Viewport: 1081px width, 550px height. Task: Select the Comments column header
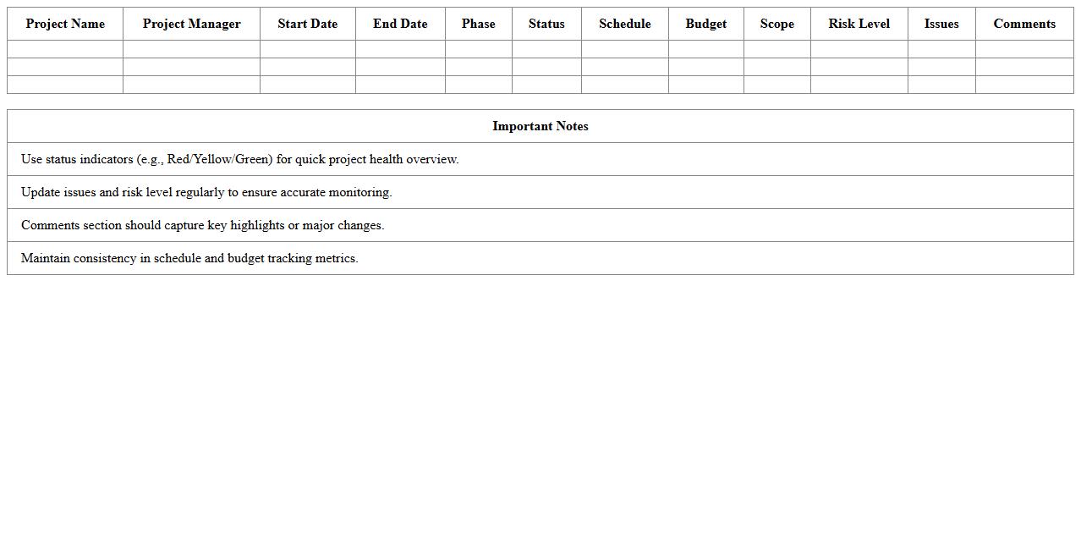click(1024, 24)
